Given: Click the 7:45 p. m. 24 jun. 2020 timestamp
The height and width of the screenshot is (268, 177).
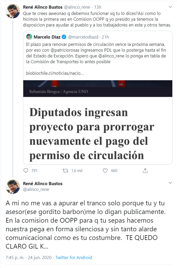Looking at the screenshot, I should tap(28, 258).
